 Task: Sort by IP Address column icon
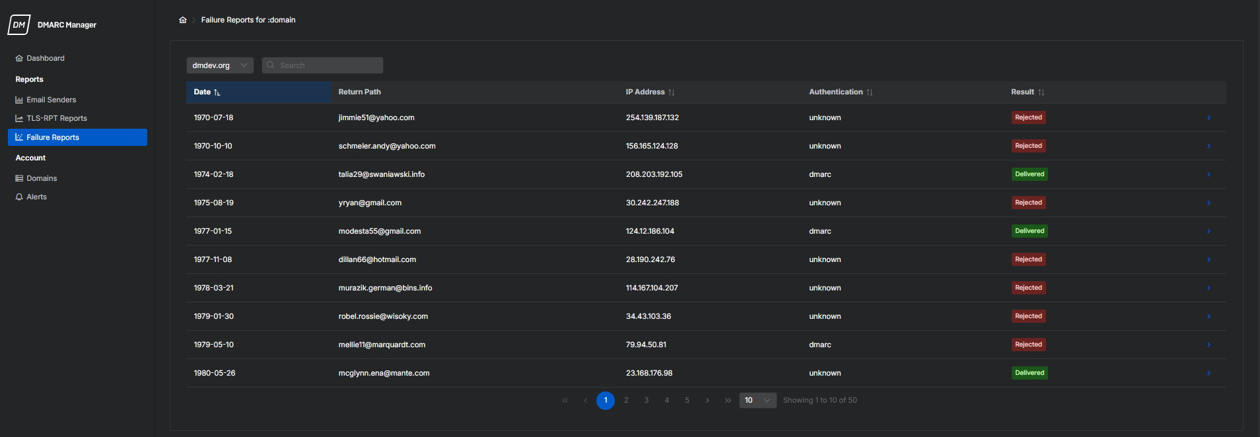[671, 92]
